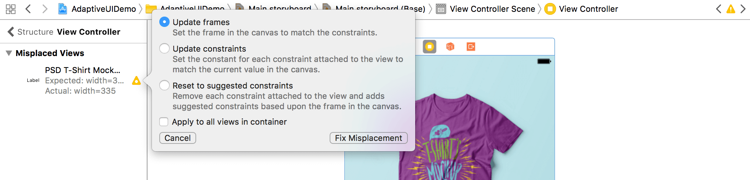Select the Update frames radio option

click(164, 22)
